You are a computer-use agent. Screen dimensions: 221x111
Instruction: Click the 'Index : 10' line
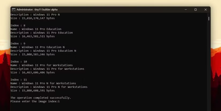(19, 62)
